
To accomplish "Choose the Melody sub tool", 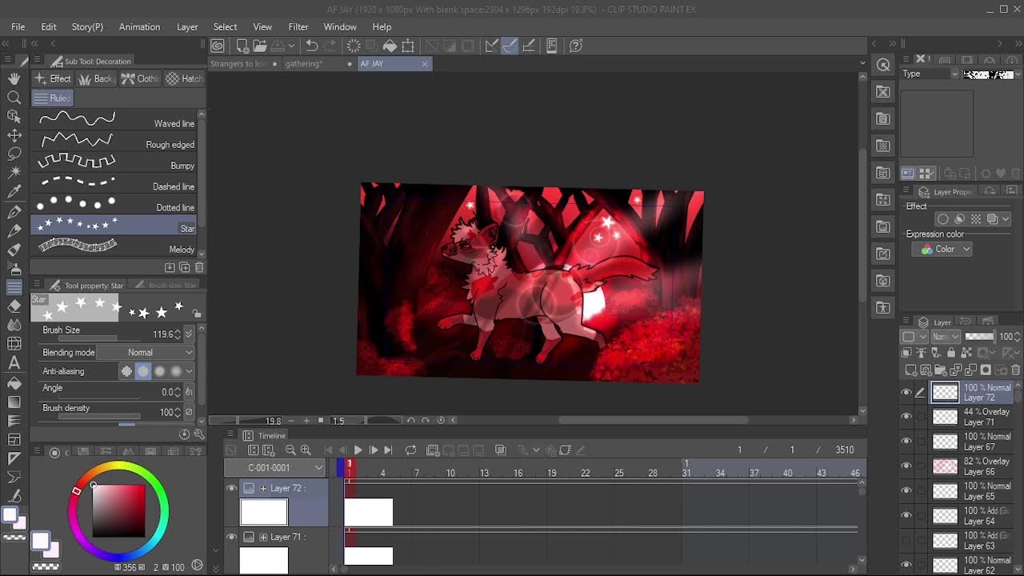I will click(114, 246).
